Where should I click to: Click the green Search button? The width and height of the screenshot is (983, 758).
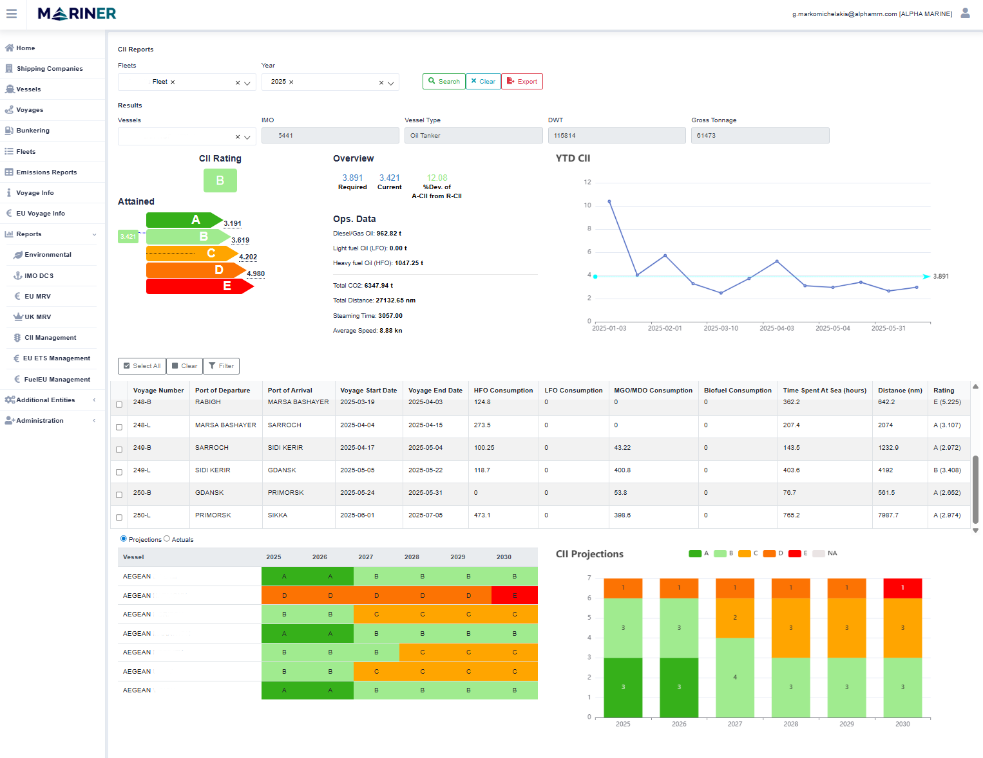click(444, 82)
